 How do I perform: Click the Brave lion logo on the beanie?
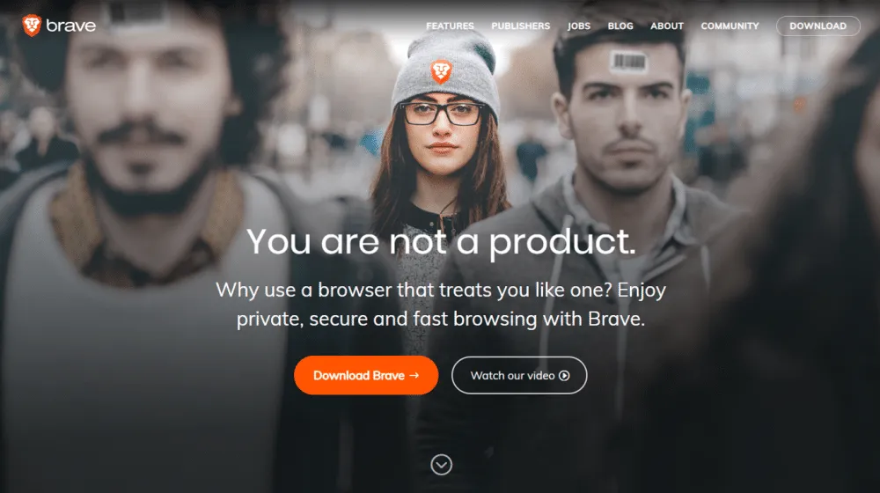point(441,72)
